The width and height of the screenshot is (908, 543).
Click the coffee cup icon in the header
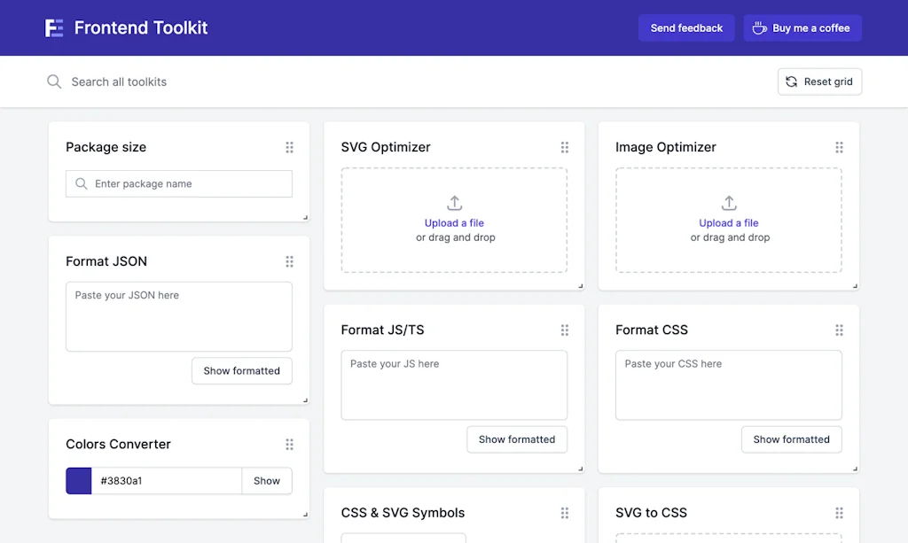[759, 27]
